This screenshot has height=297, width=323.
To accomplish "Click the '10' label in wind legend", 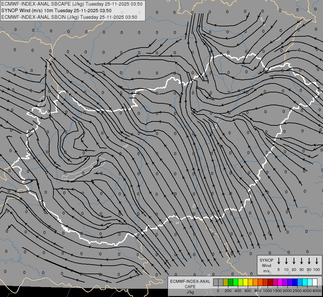I will click(x=286, y=270).
